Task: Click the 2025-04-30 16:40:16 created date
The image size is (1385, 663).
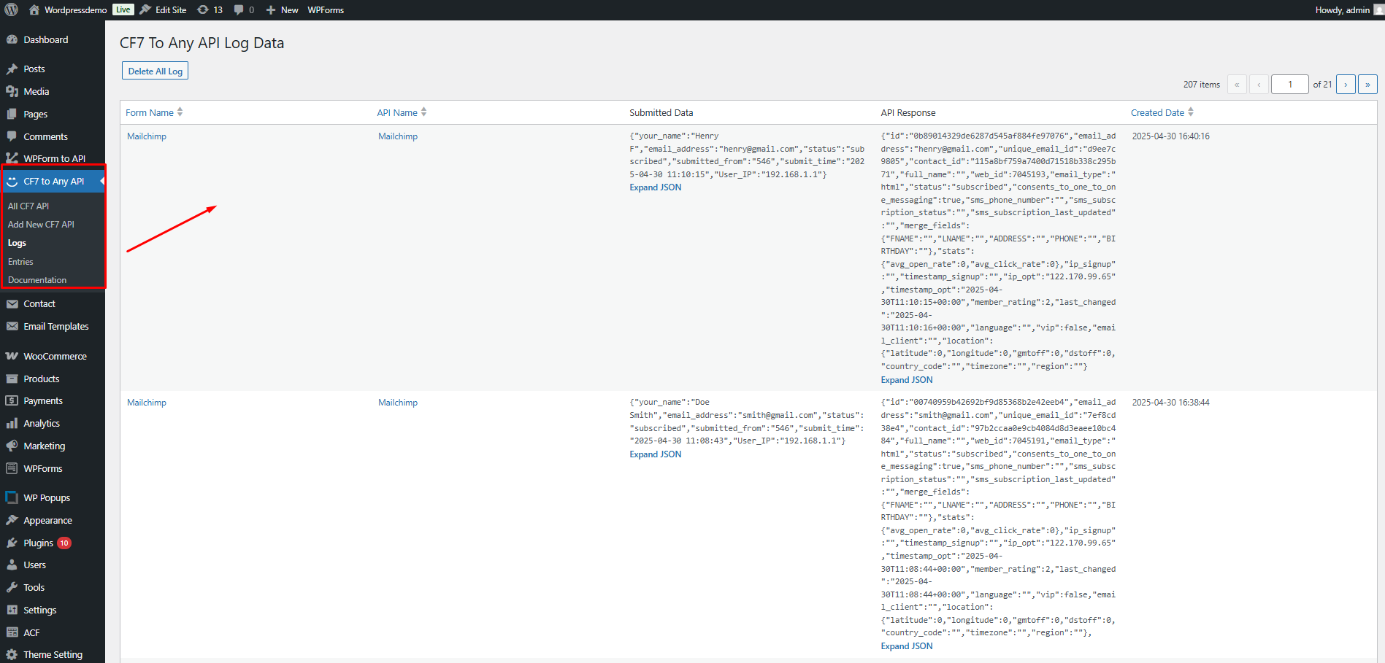Action: coord(1171,136)
